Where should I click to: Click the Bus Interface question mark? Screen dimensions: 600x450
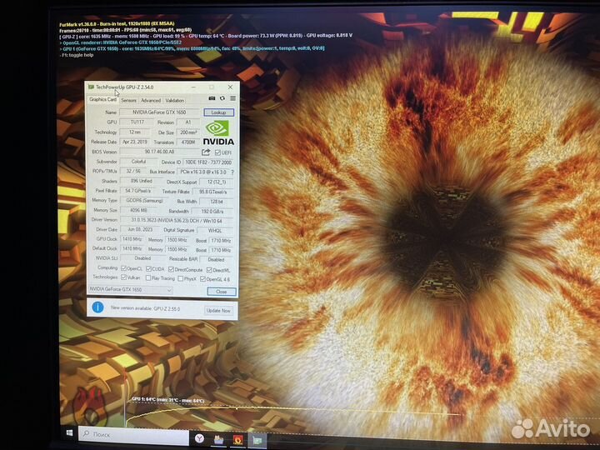[x=232, y=172]
